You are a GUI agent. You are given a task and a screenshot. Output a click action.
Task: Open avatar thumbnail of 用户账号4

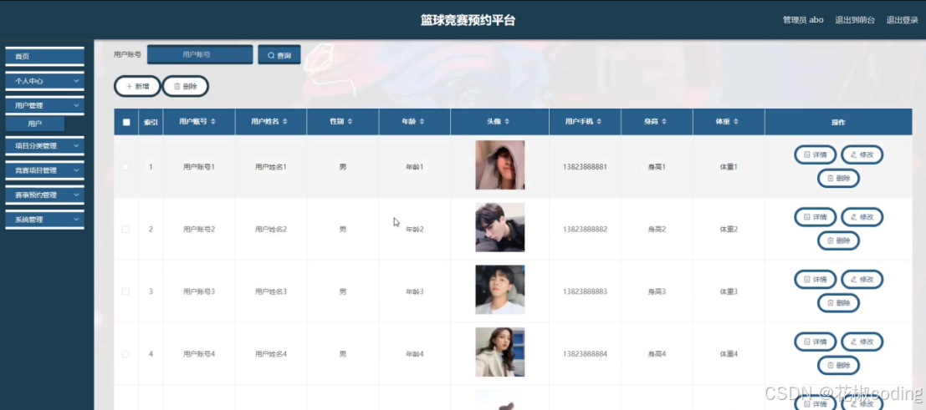point(499,352)
